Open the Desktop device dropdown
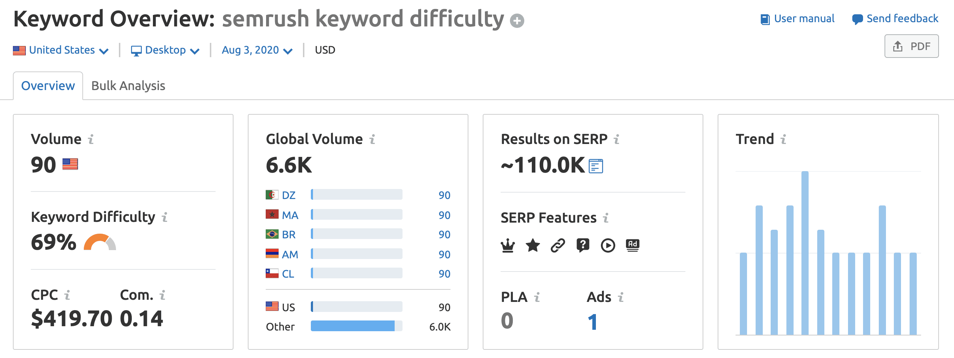This screenshot has height=358, width=954. tap(165, 50)
